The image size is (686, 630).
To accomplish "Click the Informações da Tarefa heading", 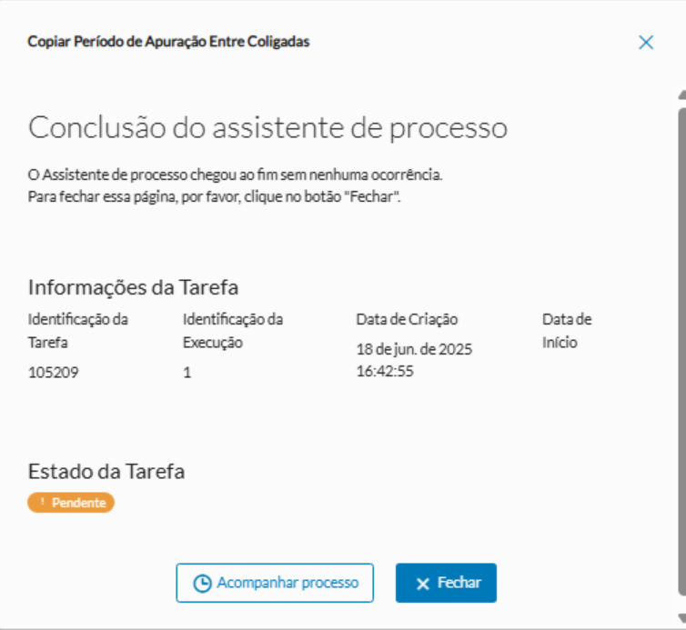I will [x=133, y=287].
